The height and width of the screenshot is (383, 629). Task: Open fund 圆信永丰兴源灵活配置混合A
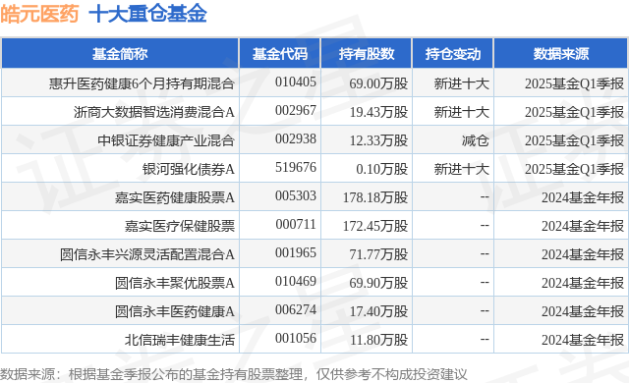(x=147, y=254)
